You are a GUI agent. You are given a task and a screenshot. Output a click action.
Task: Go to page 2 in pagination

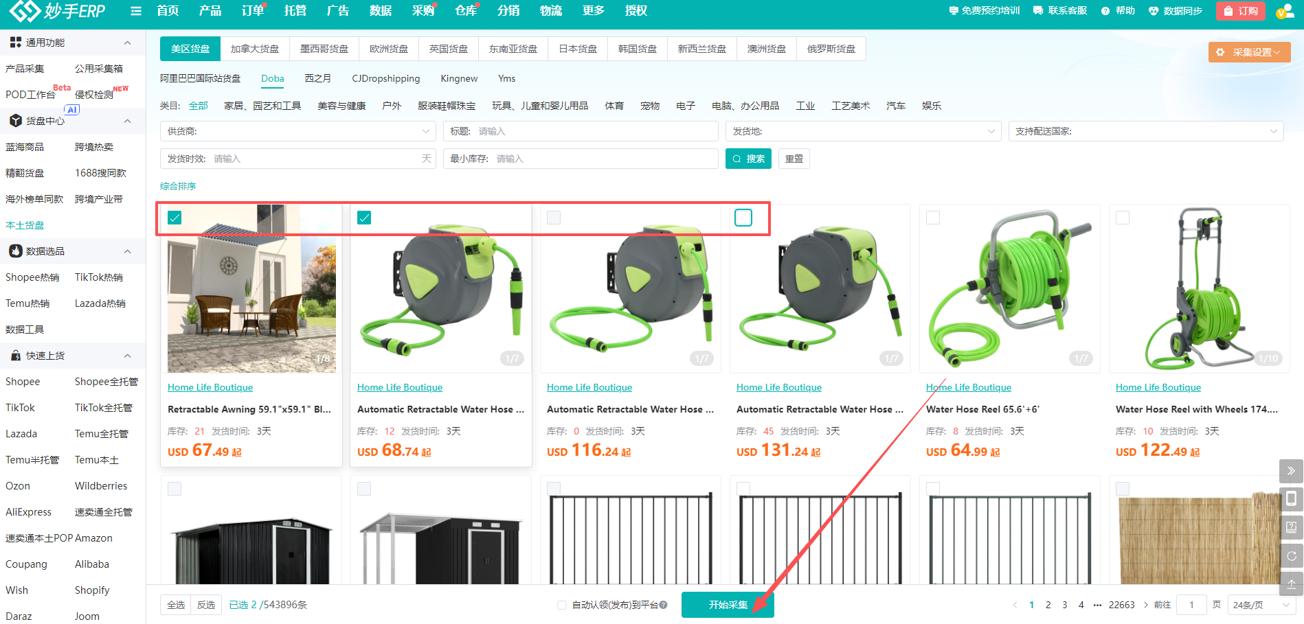tap(1048, 605)
